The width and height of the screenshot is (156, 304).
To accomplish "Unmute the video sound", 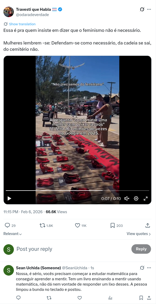I will pos(127,198).
